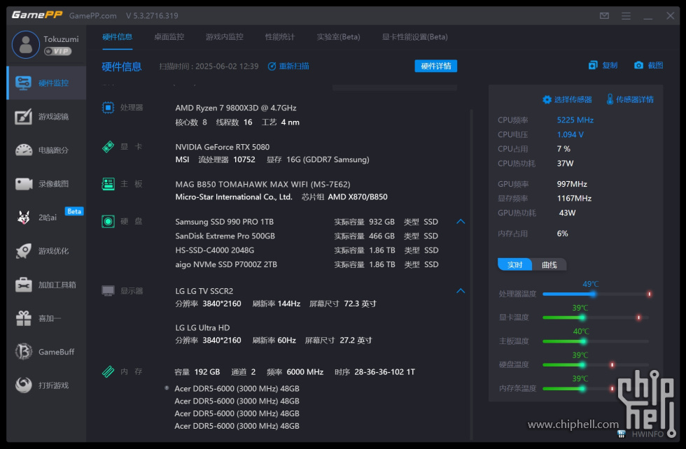Open GameBuff in the sidebar
The image size is (686, 449).
click(46, 352)
